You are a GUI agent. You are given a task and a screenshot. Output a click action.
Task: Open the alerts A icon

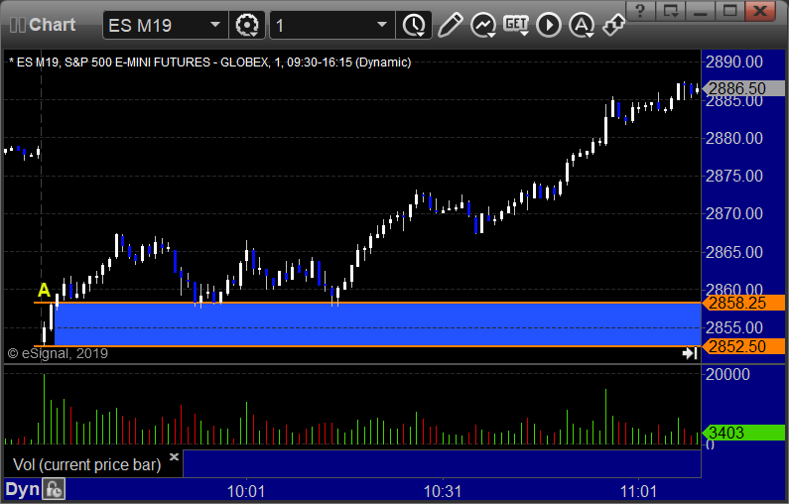click(582, 25)
